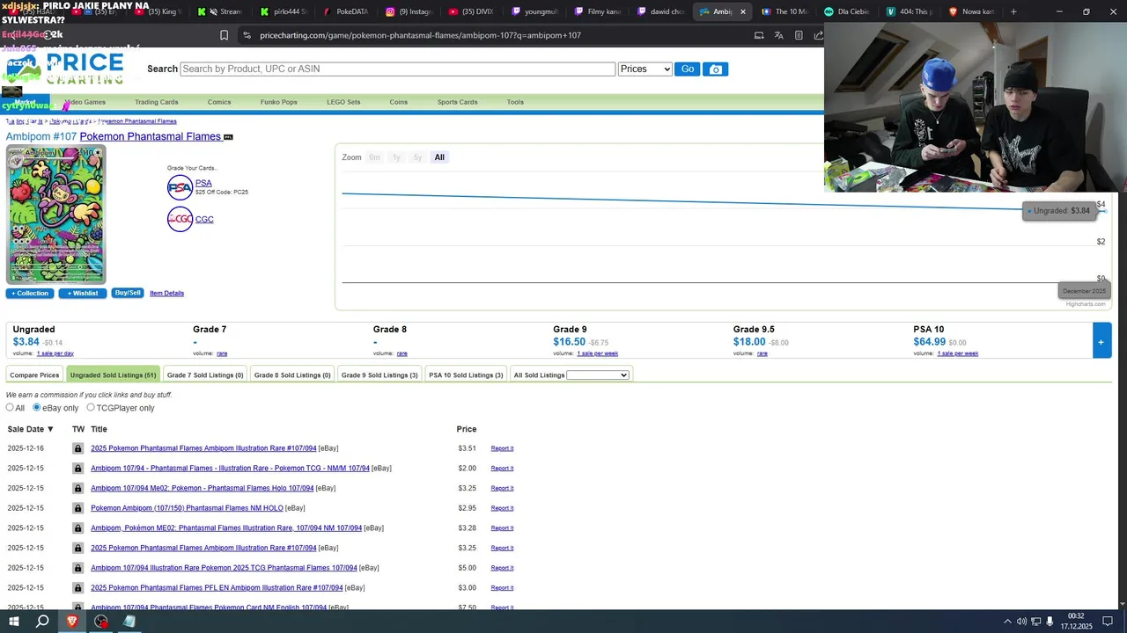1127x633 pixels.
Task: Click the + Collection button
Action: pos(30,293)
